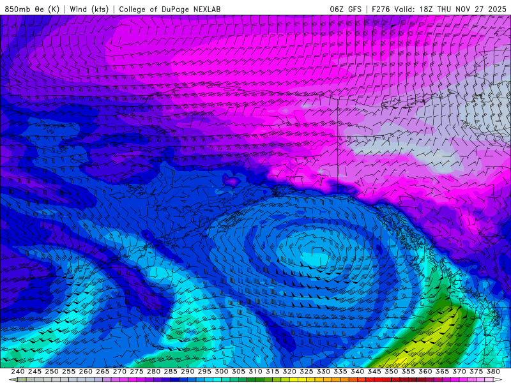Click the "850mb θe (K)" title text
The height and width of the screenshot is (383, 511).
click(32, 9)
